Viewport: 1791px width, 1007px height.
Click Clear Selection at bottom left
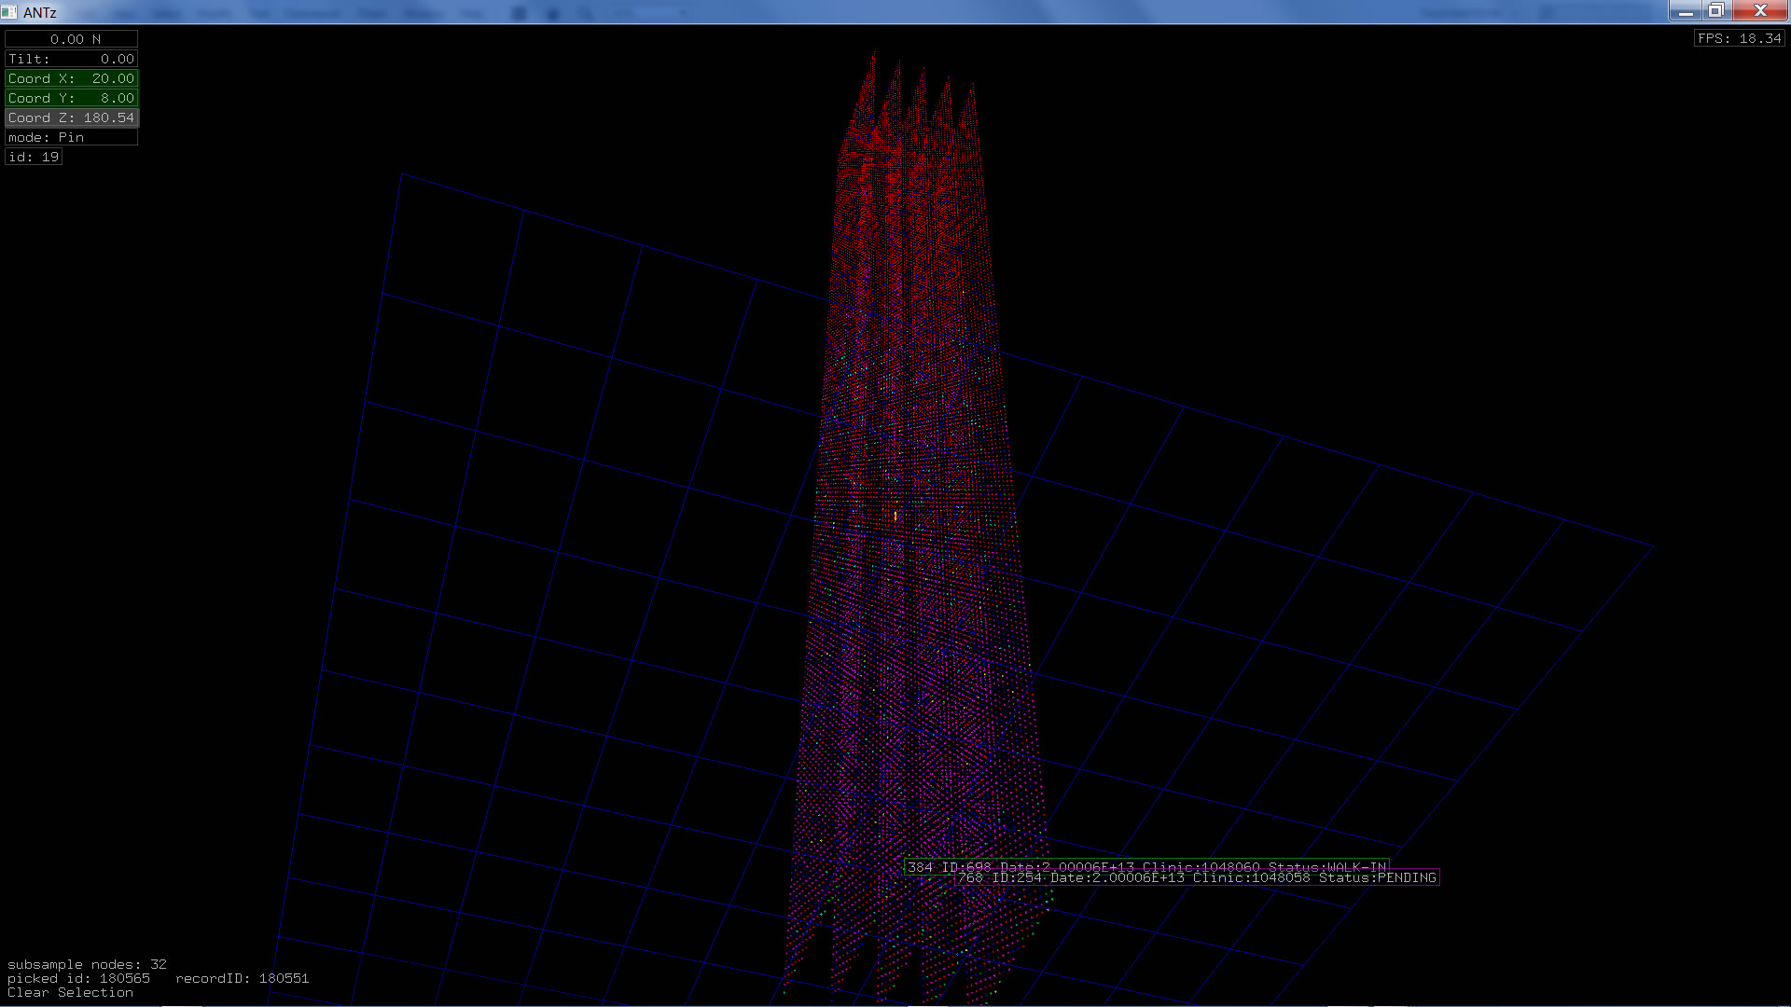(70, 993)
